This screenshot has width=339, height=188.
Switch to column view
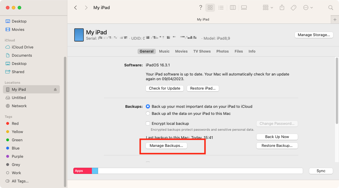pyautogui.click(x=233, y=8)
